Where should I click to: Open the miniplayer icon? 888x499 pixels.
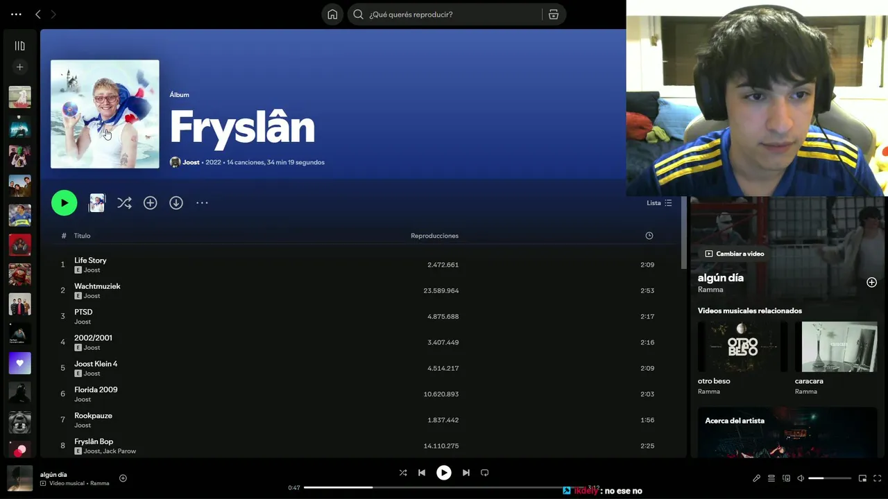coord(862,478)
